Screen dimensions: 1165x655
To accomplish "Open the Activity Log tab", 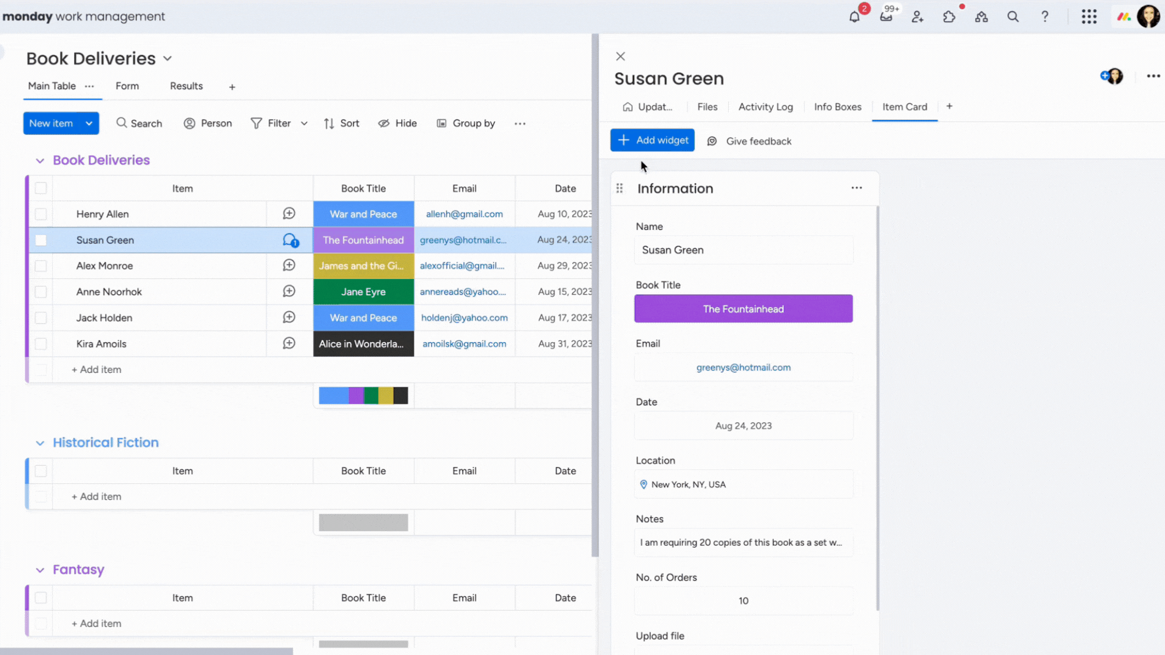I will coord(766,107).
